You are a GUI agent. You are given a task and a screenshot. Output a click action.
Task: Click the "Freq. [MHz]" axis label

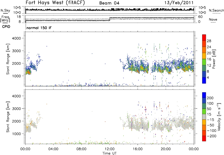[6, 19]
